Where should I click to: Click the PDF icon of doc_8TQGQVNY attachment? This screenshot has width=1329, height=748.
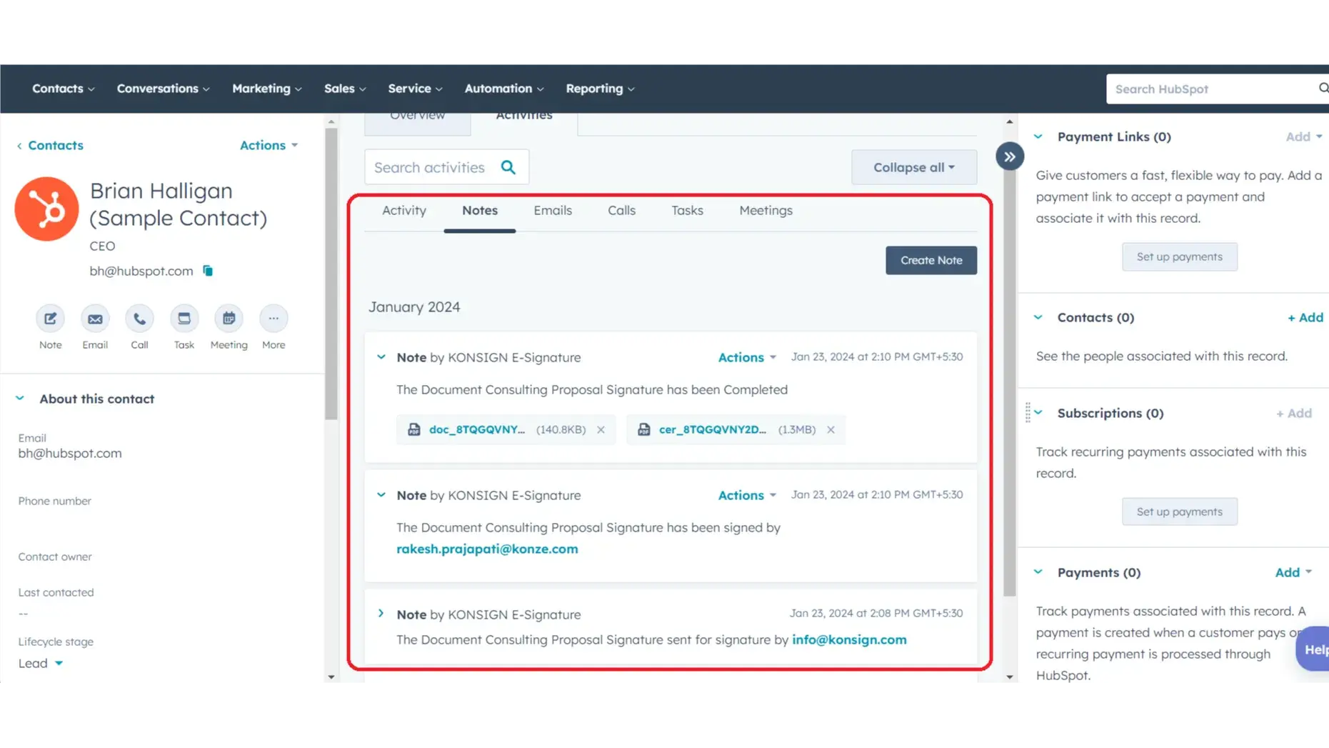(414, 429)
